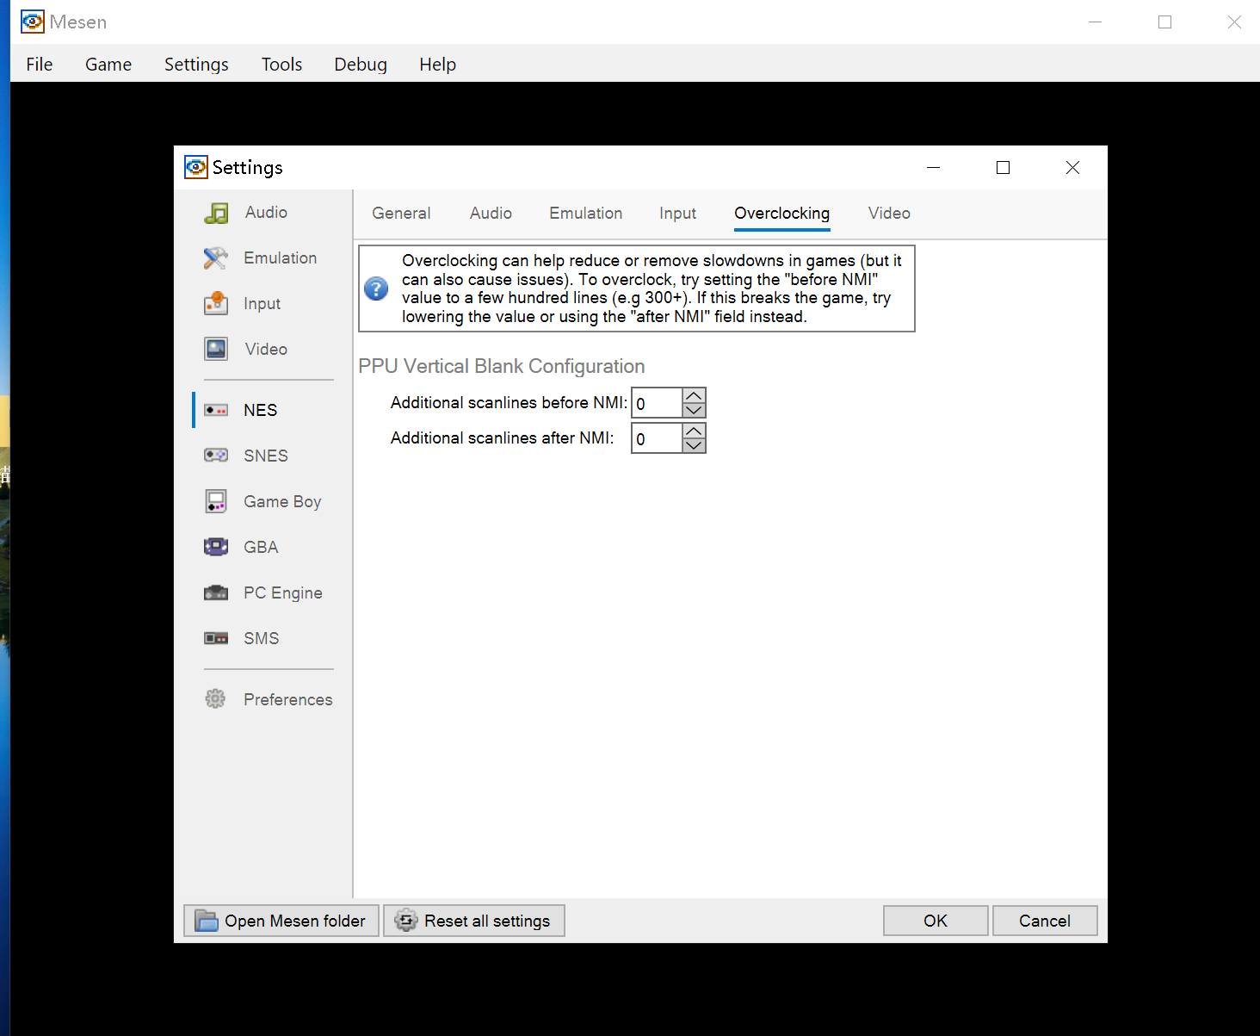Viewport: 1260px width, 1036px height.
Task: Click the Game Boy handheld sidebar icon
Action: coord(216,501)
